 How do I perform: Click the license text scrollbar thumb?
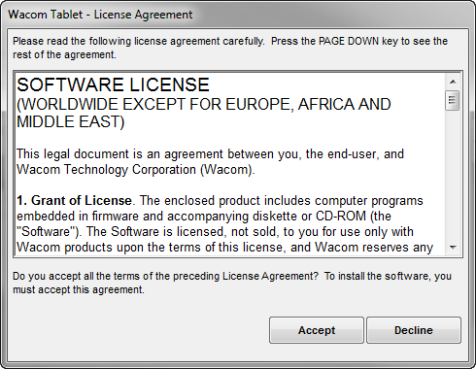(453, 101)
